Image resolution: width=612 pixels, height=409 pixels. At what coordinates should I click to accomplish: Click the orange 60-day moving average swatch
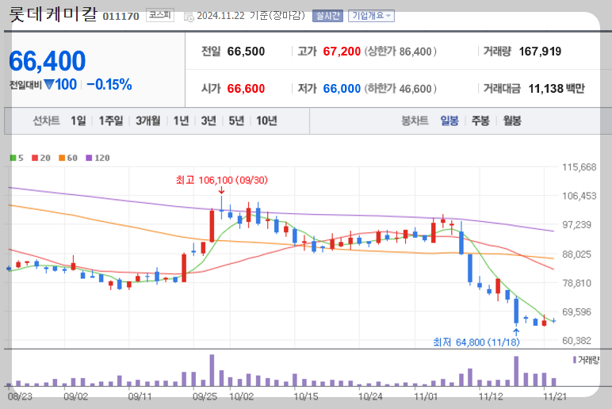pos(62,158)
